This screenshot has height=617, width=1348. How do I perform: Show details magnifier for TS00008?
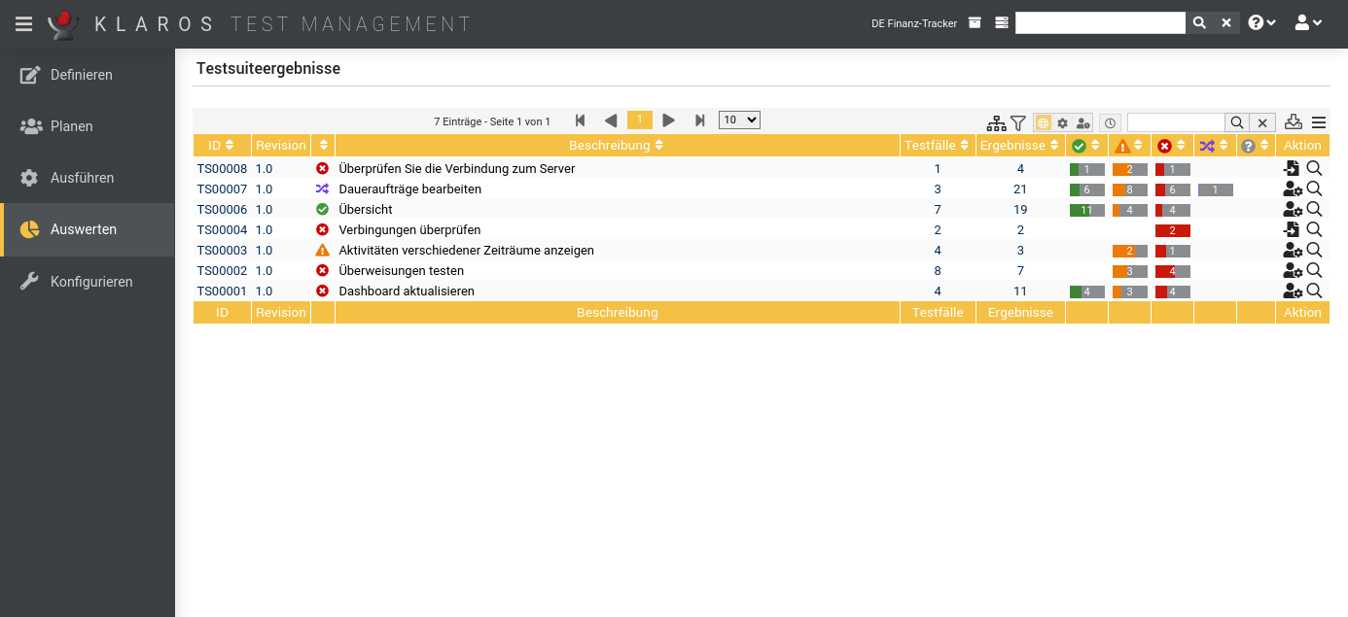coord(1314,168)
